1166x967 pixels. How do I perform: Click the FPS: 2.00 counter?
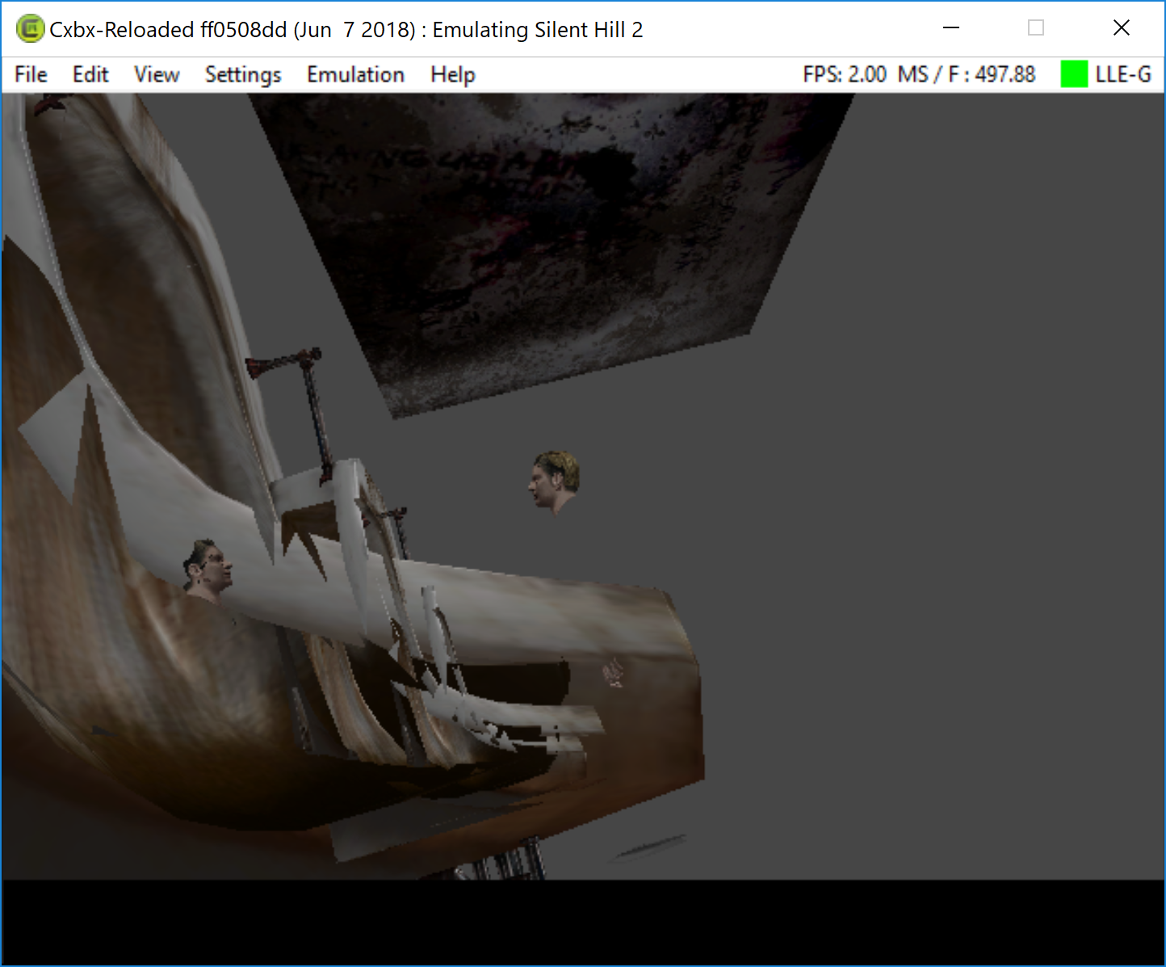coord(845,74)
